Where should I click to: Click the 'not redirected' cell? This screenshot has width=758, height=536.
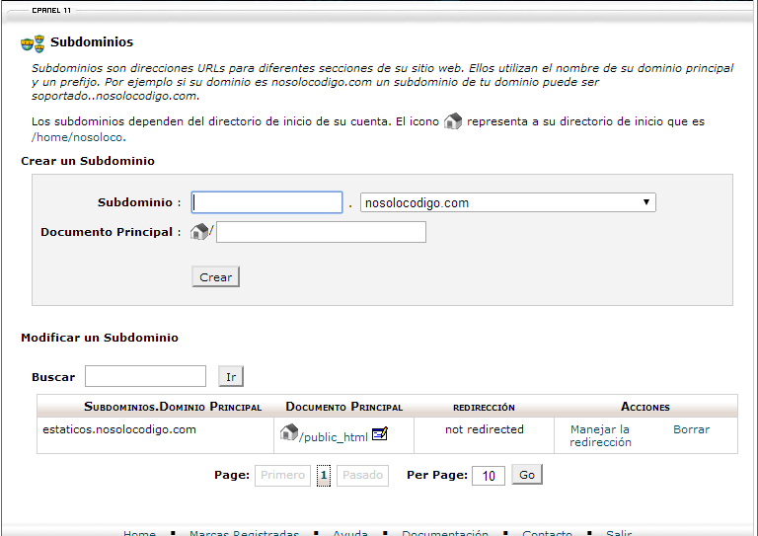coord(485,429)
